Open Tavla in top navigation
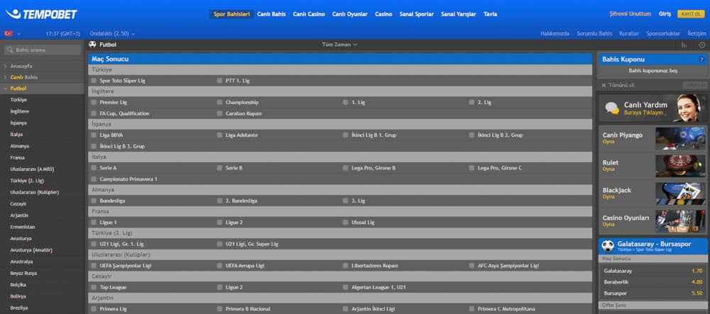Image resolution: width=710 pixels, height=314 pixels. [490, 14]
